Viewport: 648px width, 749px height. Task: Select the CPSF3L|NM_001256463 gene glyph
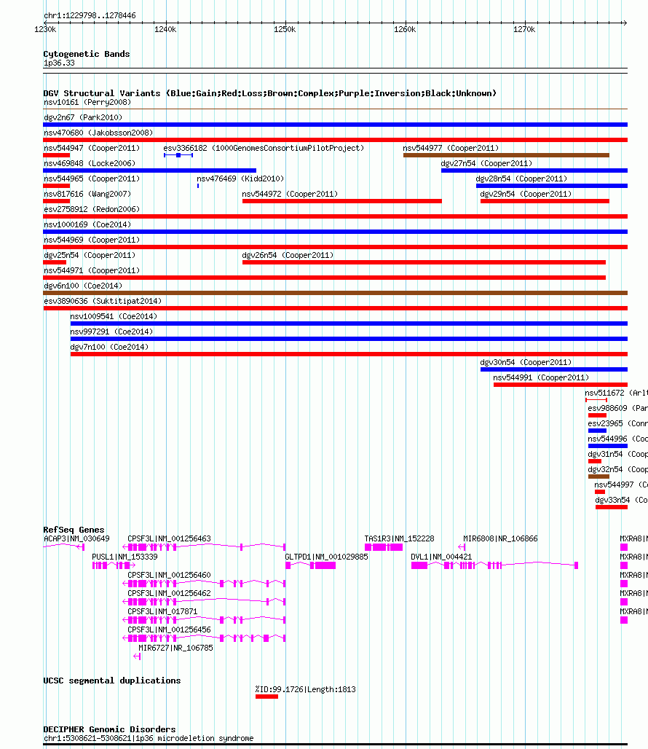[x=205, y=547]
